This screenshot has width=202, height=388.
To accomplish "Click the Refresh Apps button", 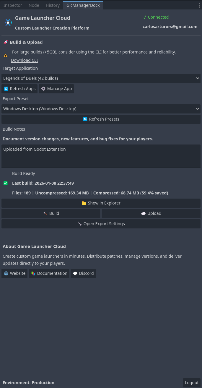I will click(19, 89).
